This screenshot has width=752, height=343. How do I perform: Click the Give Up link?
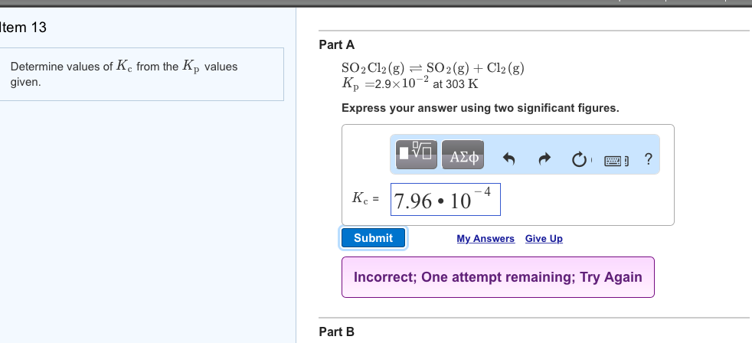544,239
